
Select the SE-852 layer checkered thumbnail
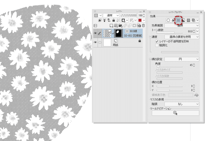point(107,33)
